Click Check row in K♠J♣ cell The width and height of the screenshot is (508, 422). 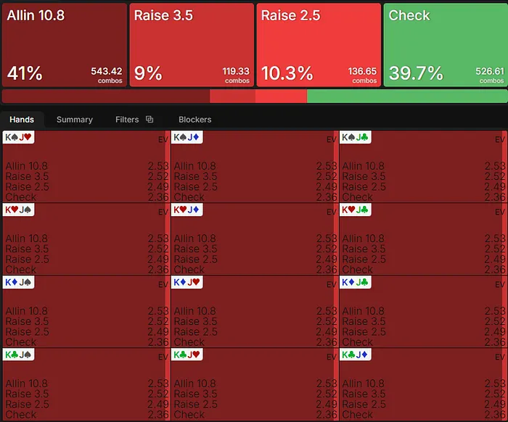[x=424, y=197]
